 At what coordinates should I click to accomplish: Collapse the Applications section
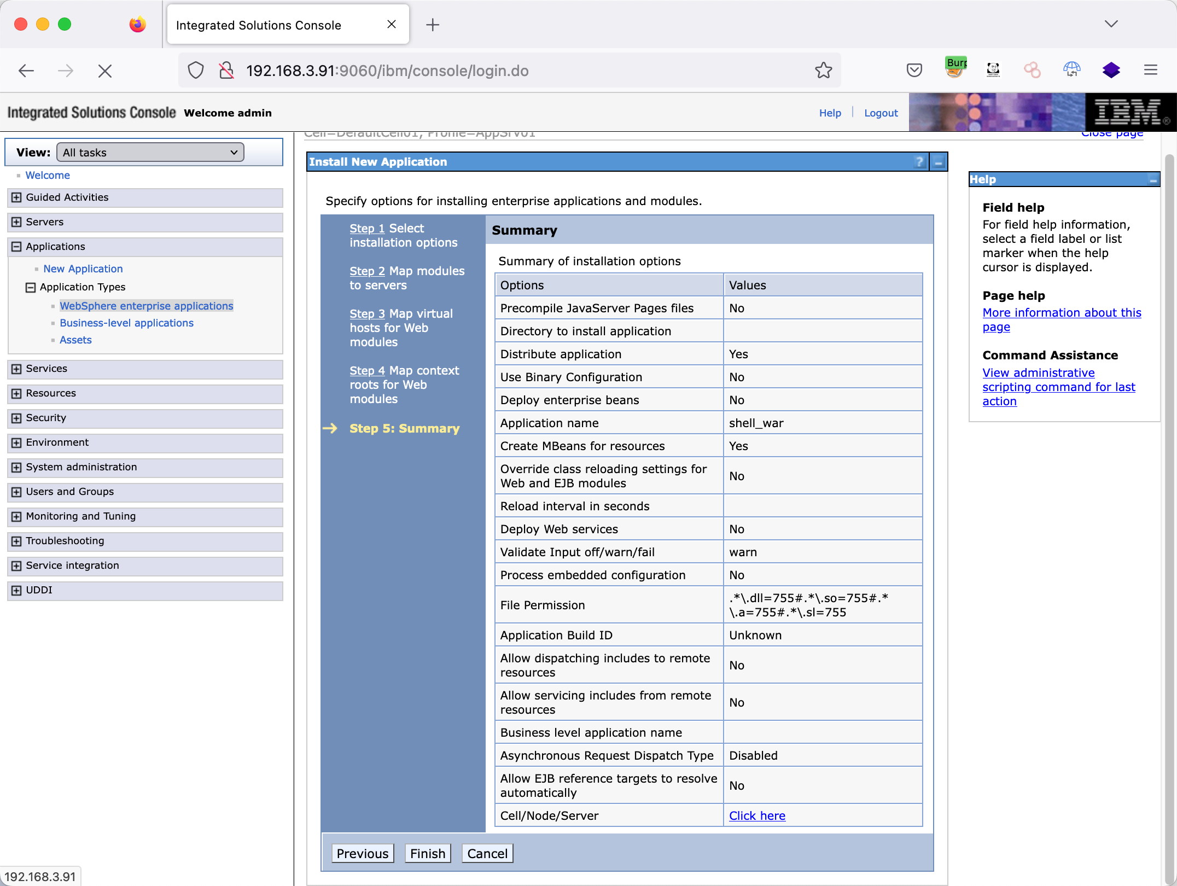(x=16, y=247)
